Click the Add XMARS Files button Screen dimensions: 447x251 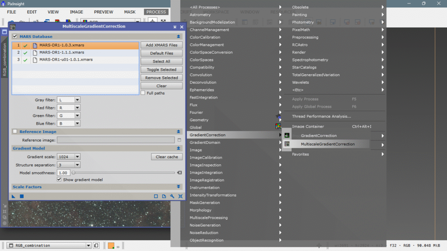[162, 45]
